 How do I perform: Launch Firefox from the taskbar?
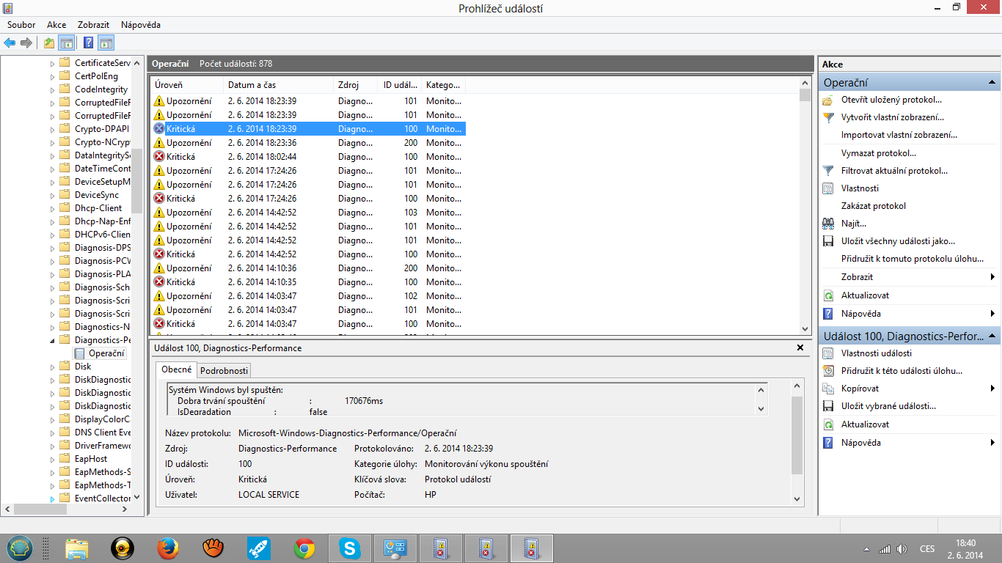[168, 548]
